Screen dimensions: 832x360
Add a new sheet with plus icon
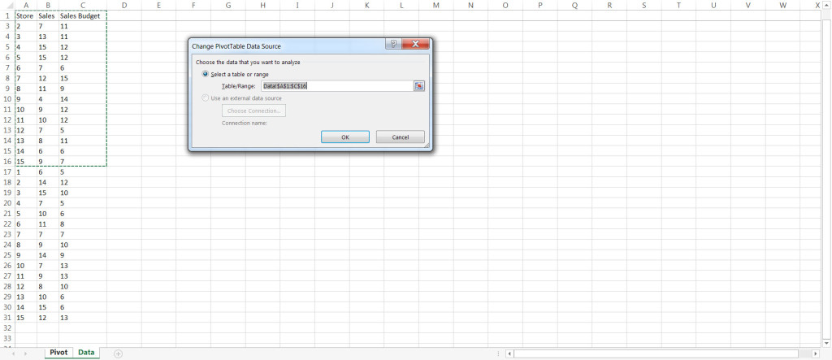[118, 353]
